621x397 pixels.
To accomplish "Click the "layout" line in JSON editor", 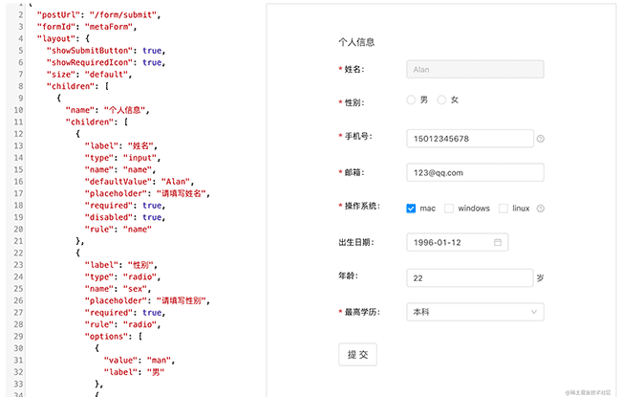I will [63, 39].
